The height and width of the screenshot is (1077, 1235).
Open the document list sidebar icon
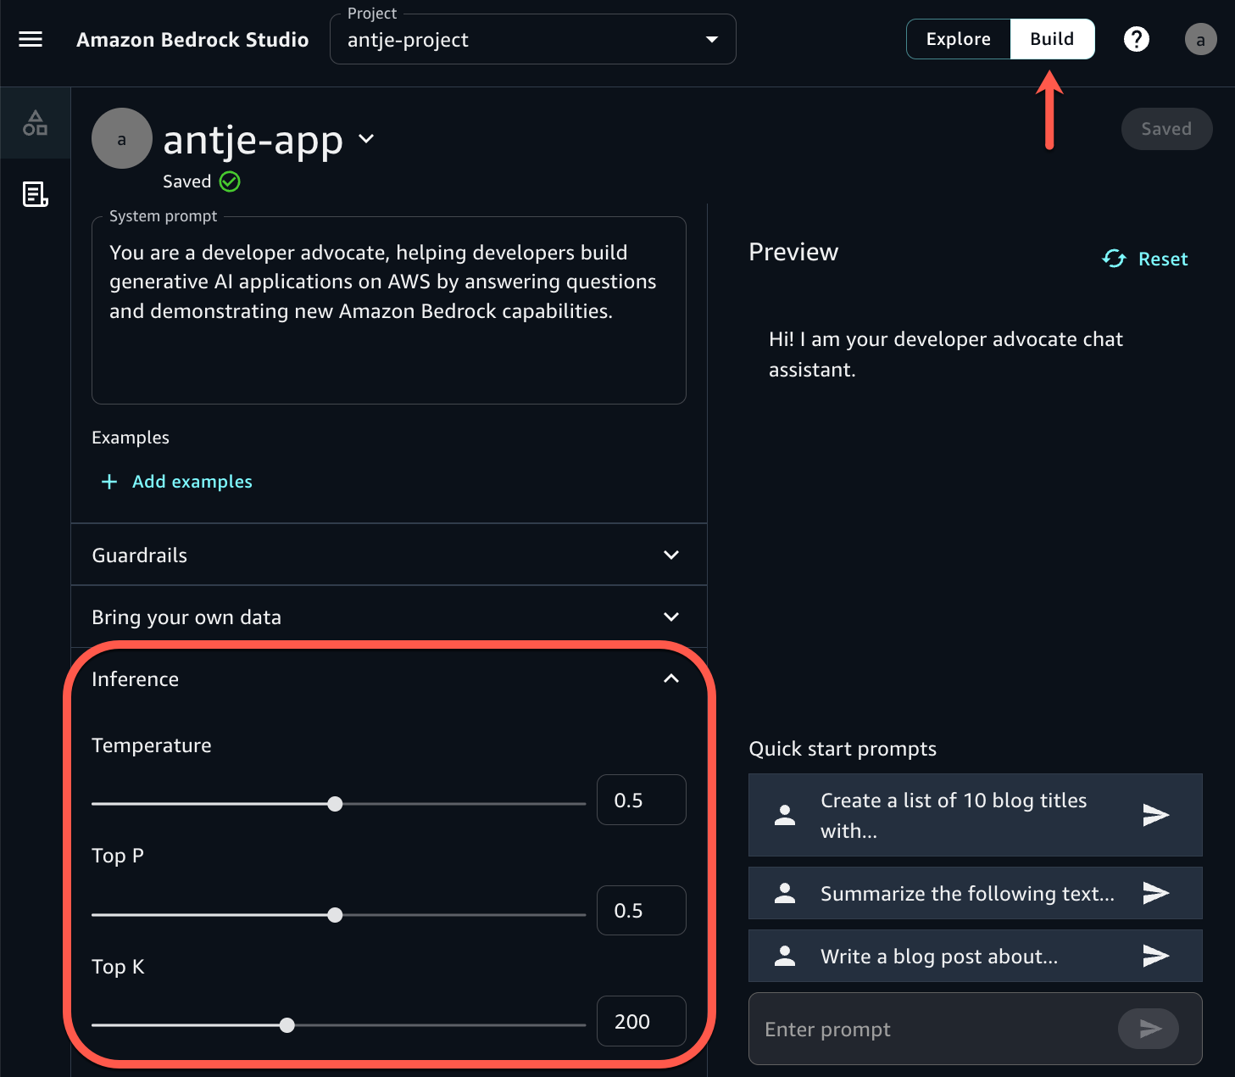[35, 194]
